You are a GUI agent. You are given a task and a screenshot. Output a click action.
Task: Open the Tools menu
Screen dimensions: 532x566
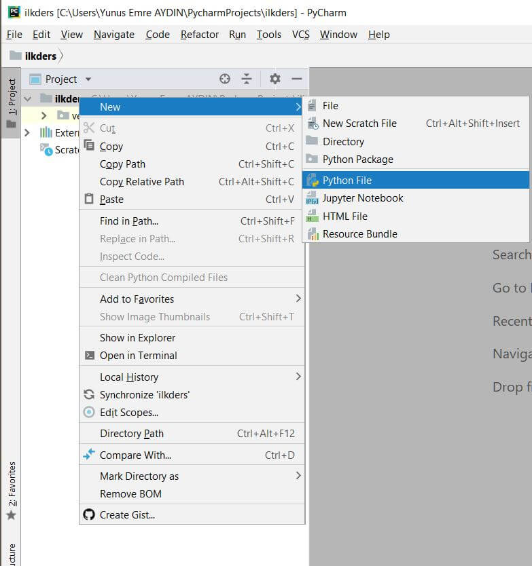(268, 35)
